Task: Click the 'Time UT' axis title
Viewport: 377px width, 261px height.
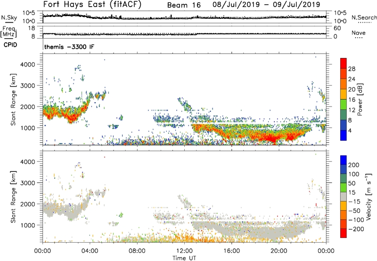Action: (x=184, y=258)
